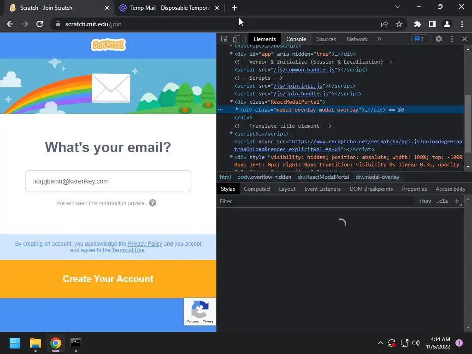Switch to the Temp Mail browser tab

point(170,8)
